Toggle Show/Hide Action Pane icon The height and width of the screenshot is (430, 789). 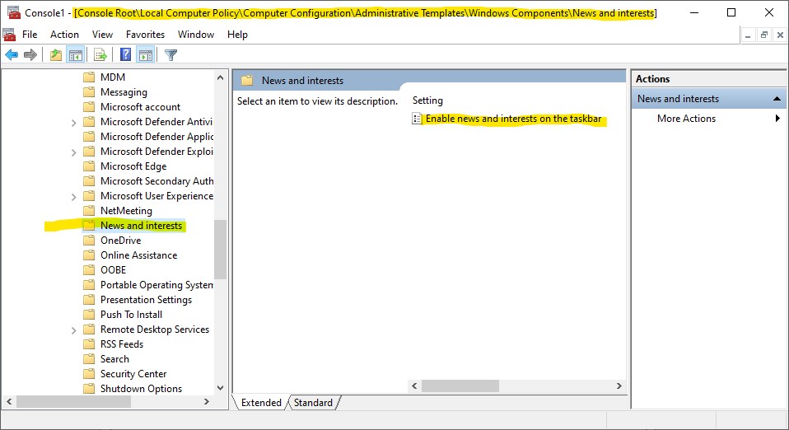point(146,55)
